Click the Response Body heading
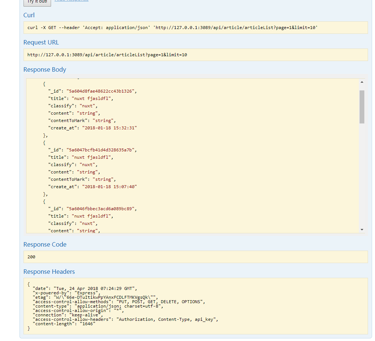 click(x=45, y=70)
